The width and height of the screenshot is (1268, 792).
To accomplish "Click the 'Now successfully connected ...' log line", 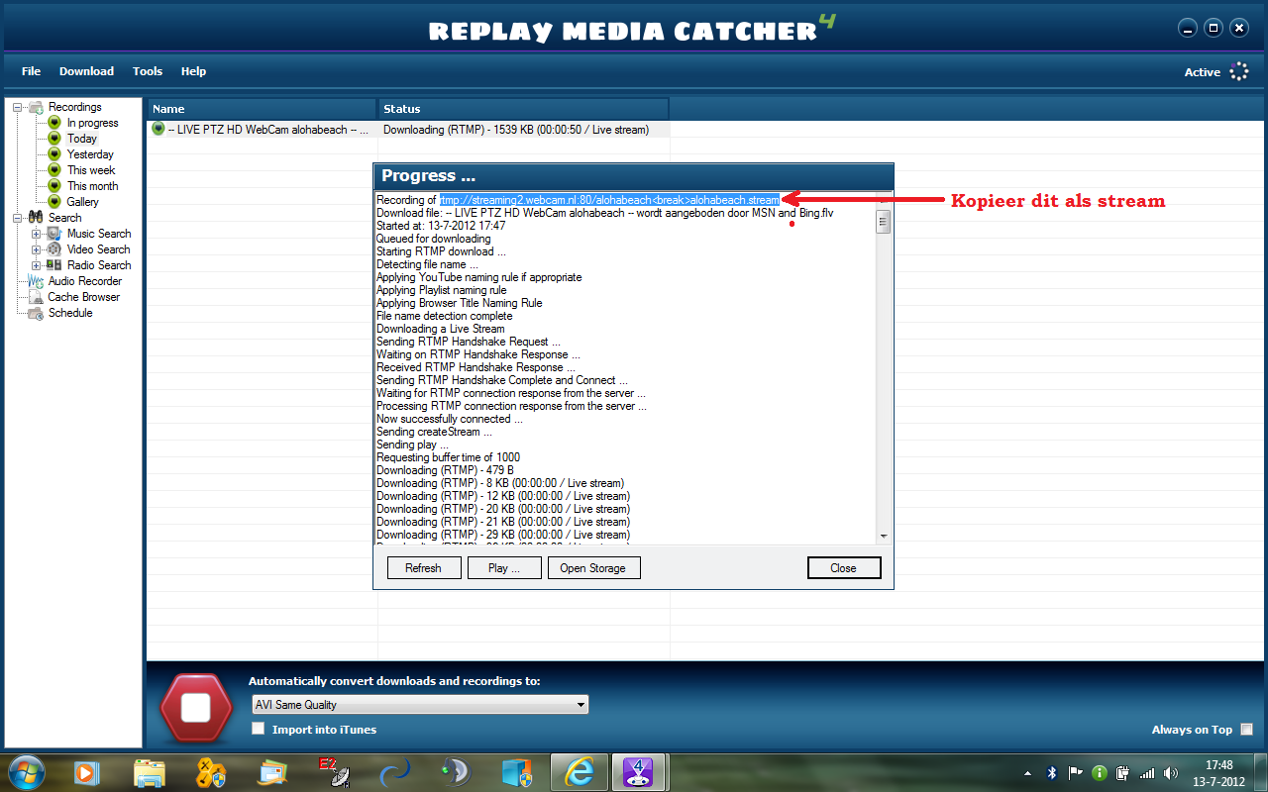I will tap(450, 419).
